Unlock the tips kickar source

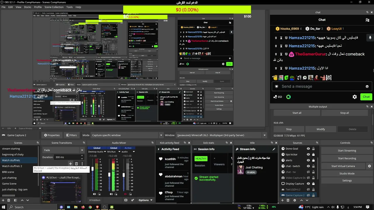(x=313, y=155)
